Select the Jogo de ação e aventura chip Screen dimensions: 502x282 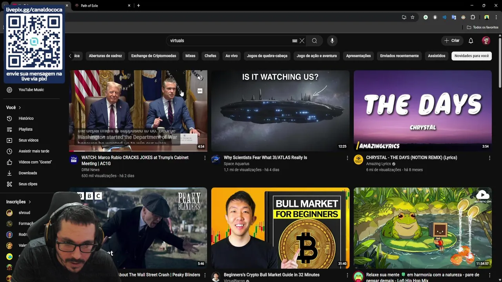[316, 56]
